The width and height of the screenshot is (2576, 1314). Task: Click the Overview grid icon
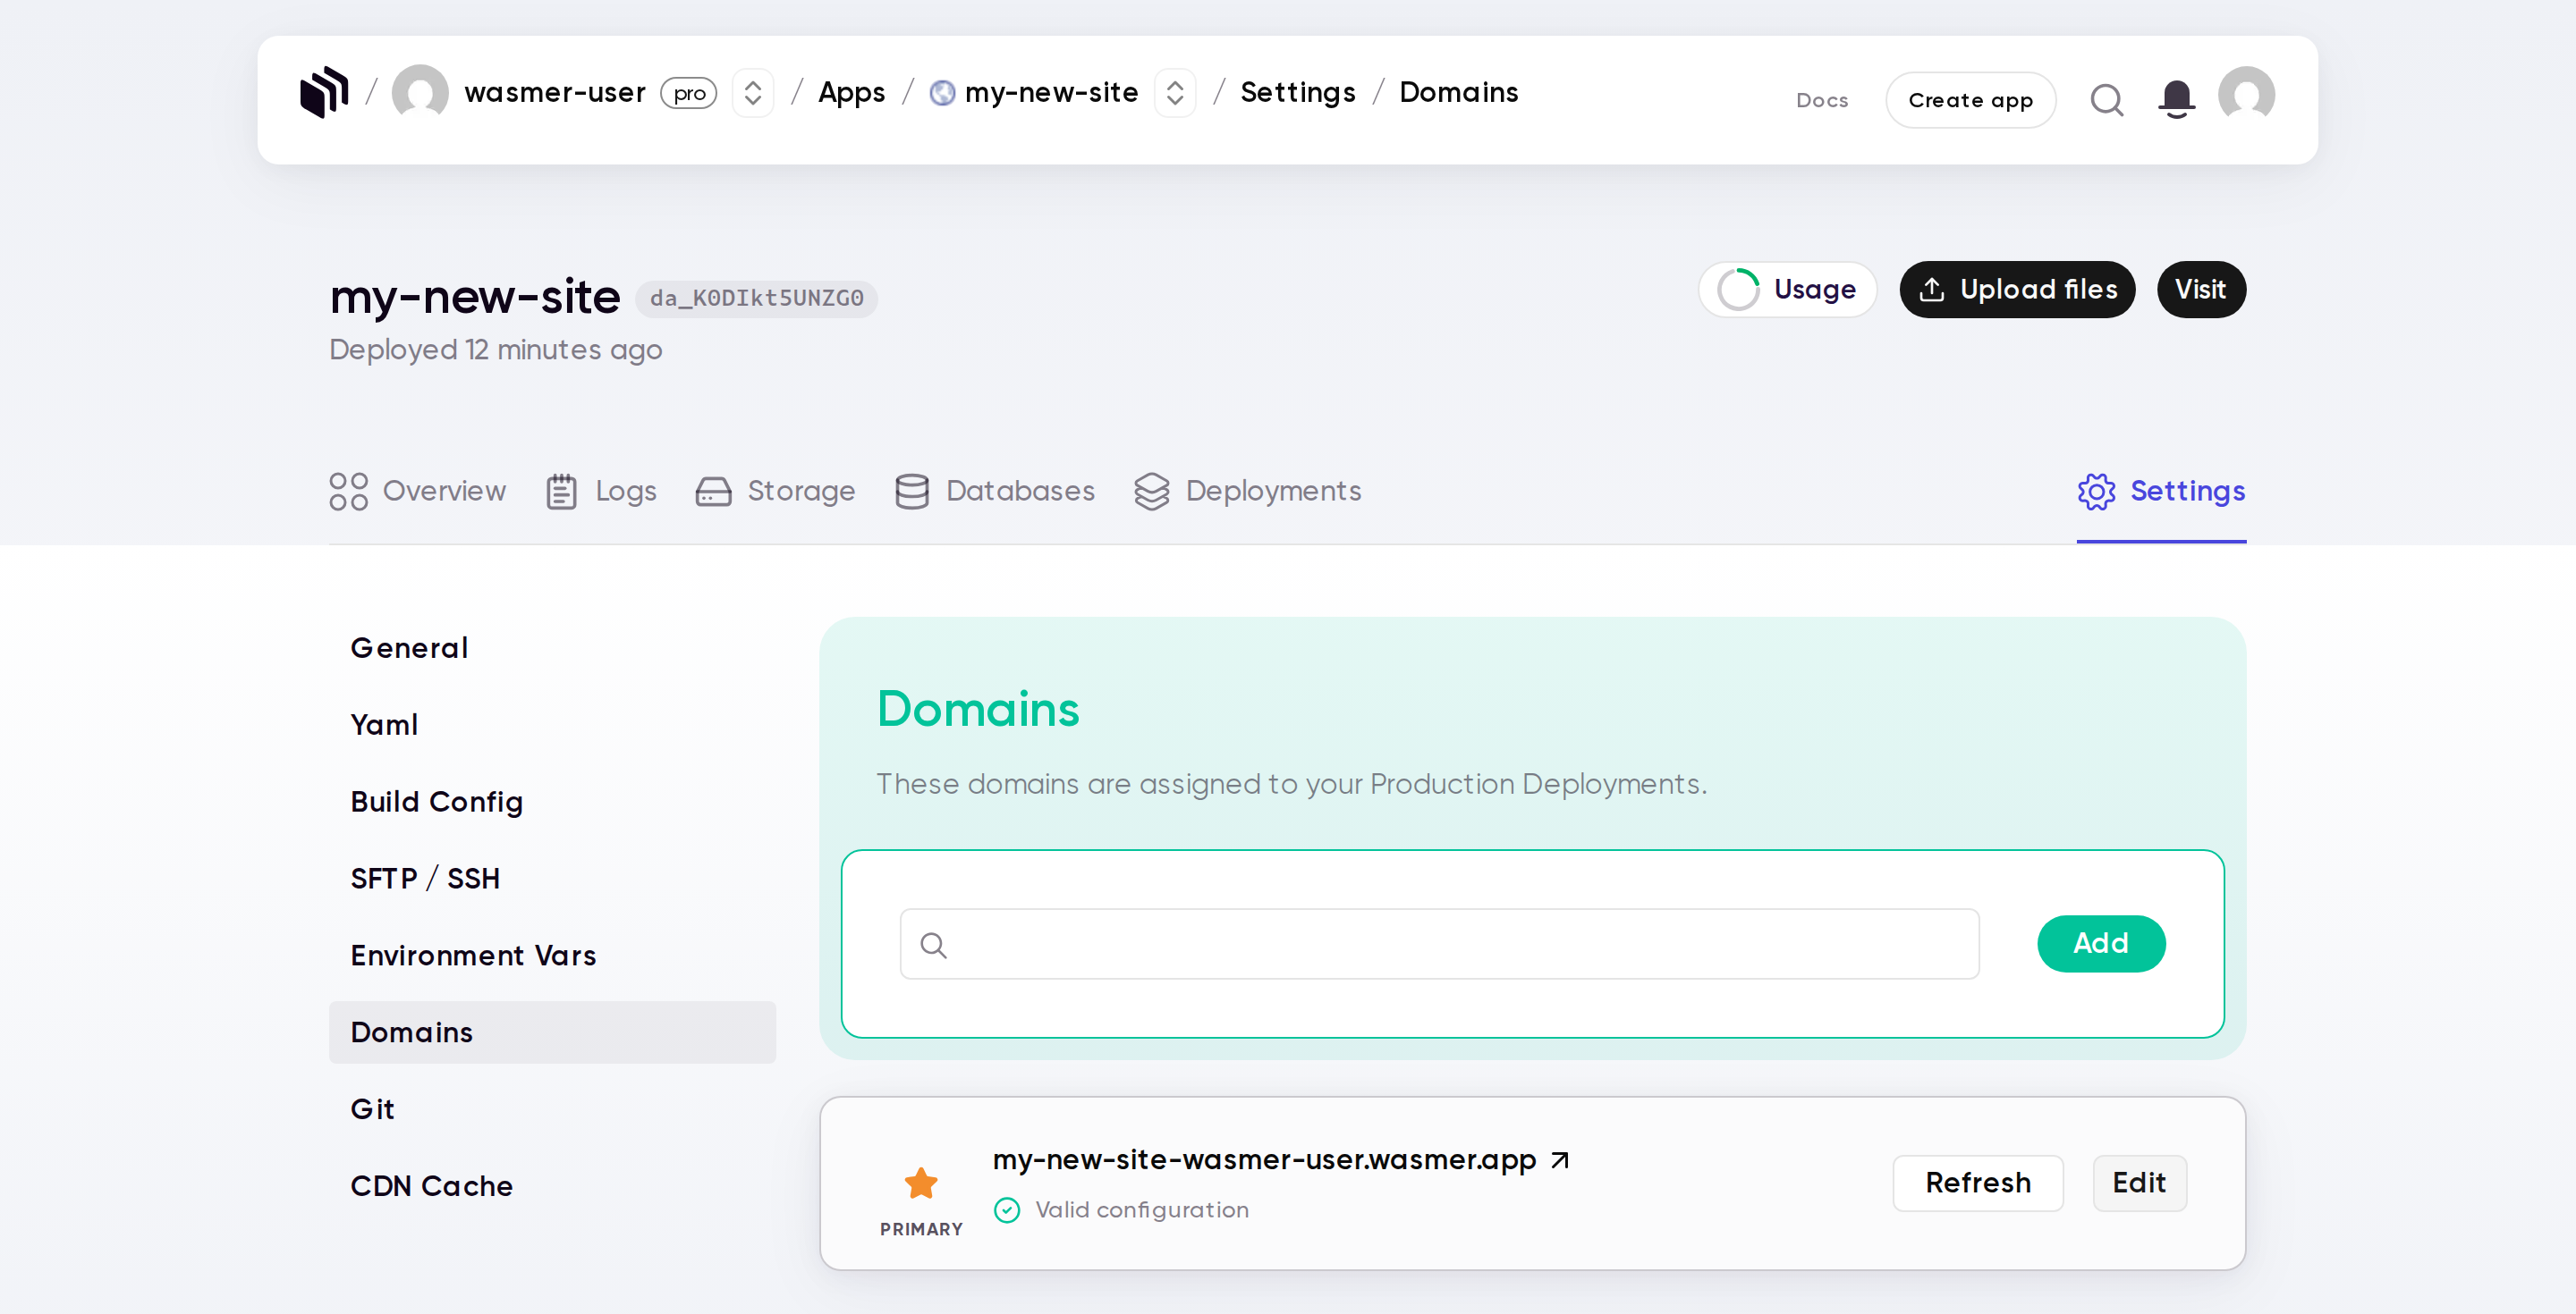[x=349, y=492]
